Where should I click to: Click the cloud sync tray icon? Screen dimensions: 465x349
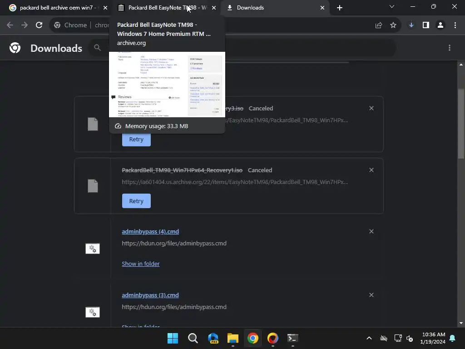[384, 338]
